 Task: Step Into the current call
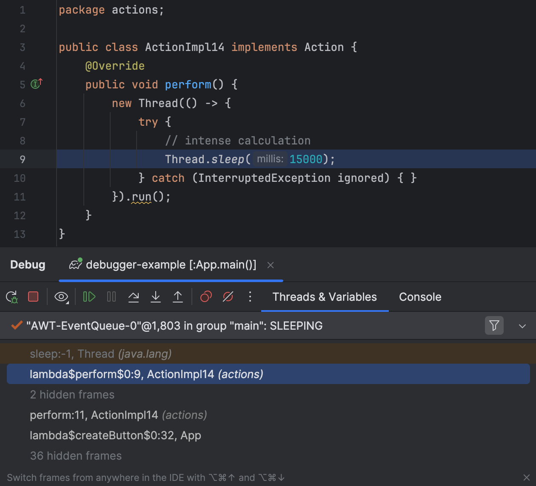[x=155, y=297]
